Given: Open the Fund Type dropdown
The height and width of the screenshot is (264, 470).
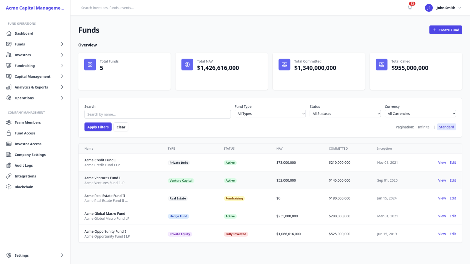Looking at the screenshot, I should point(270,114).
